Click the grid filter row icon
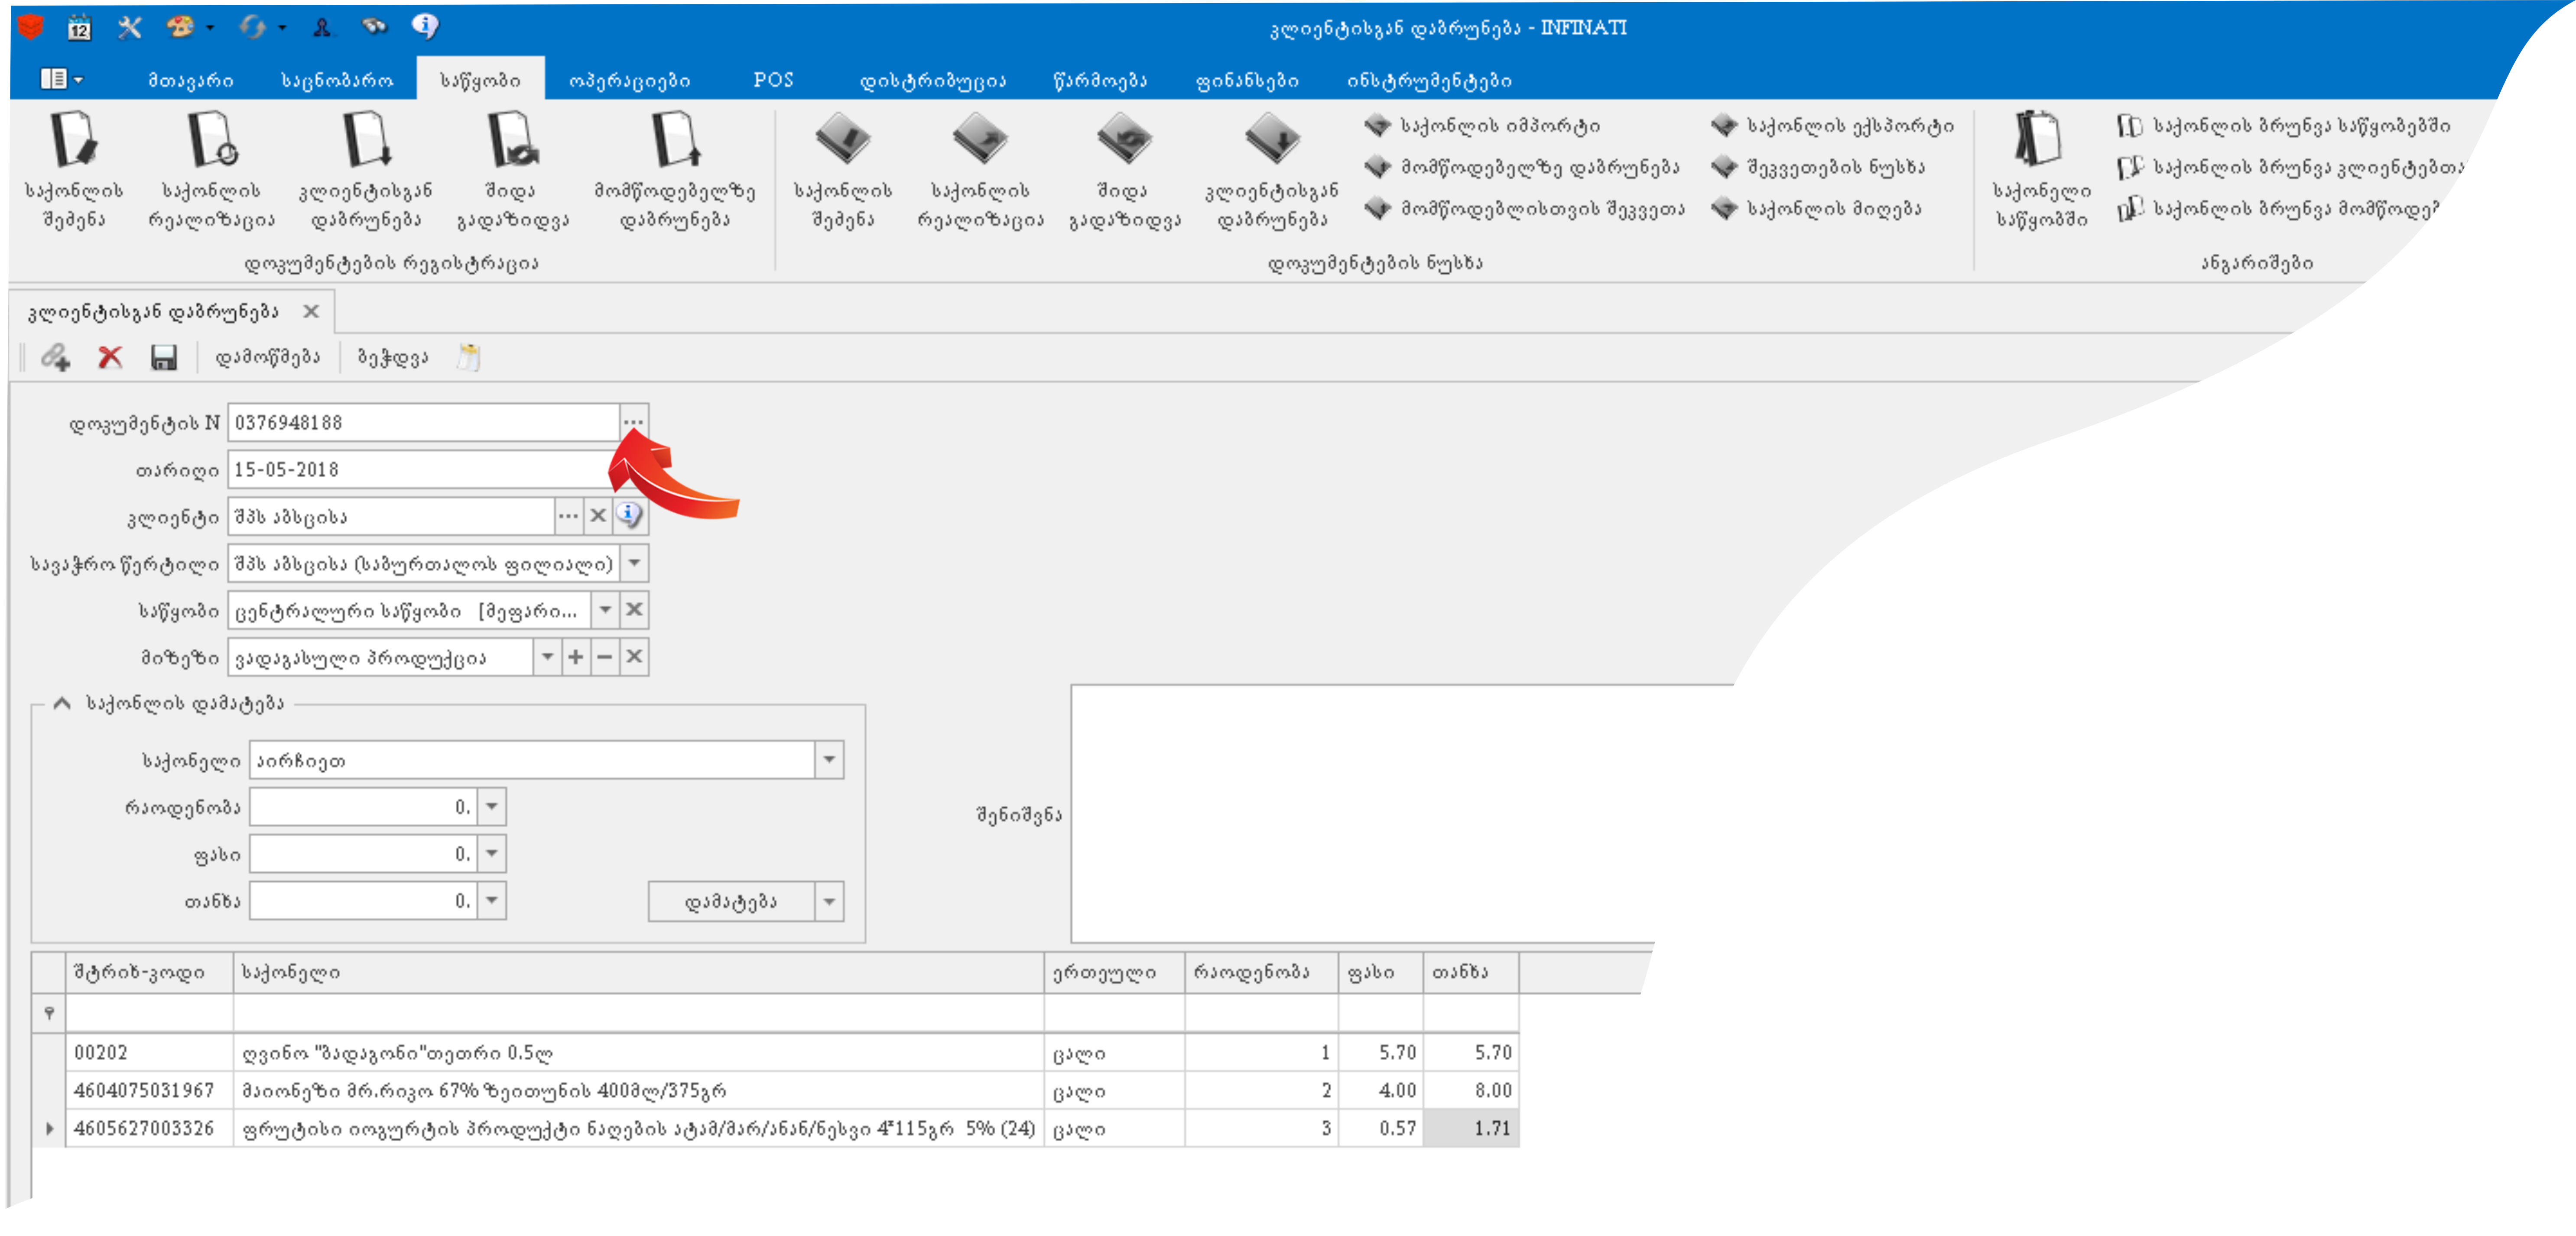 click(49, 1013)
